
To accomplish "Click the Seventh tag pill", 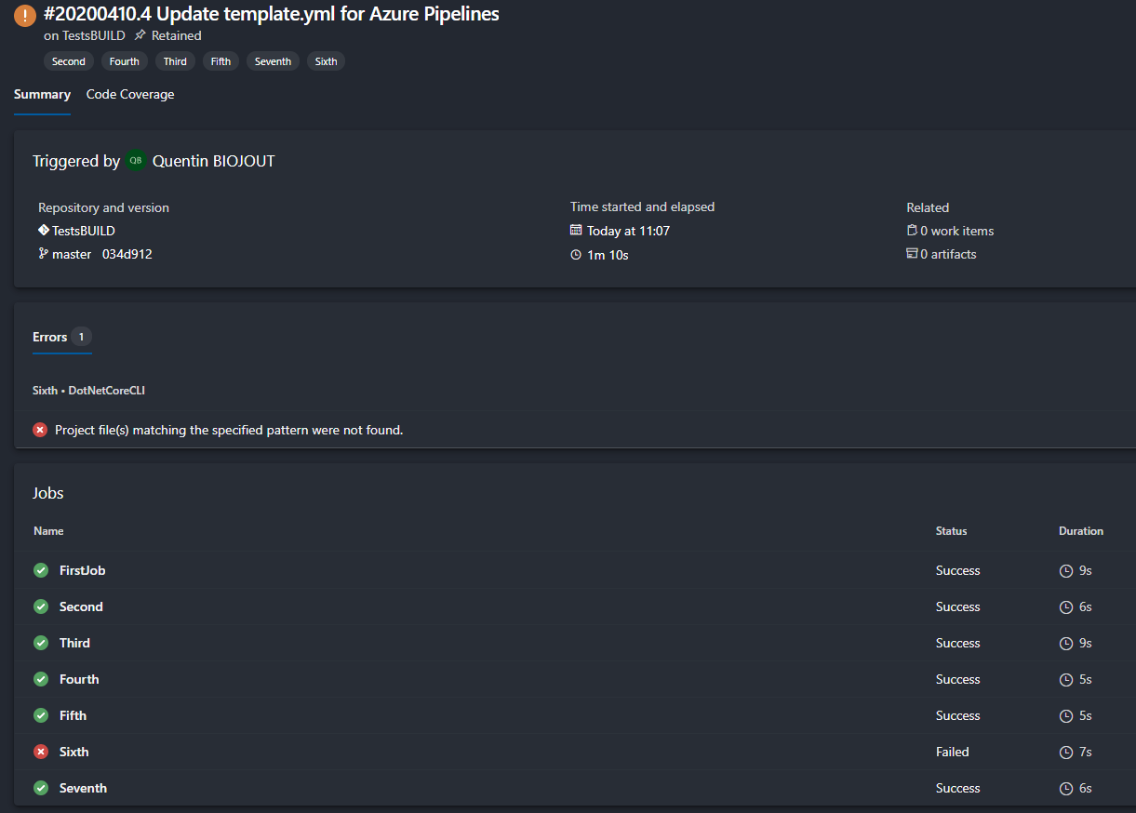I will (x=273, y=61).
